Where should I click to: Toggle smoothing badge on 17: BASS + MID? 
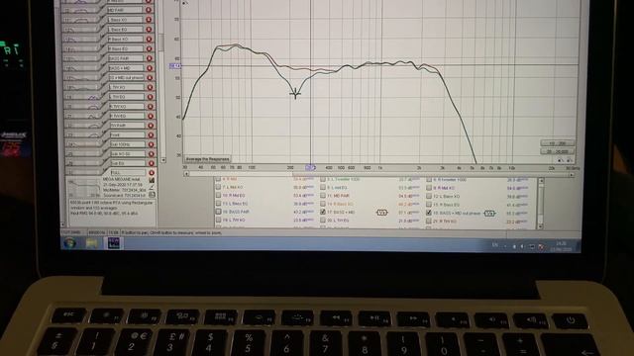381,213
